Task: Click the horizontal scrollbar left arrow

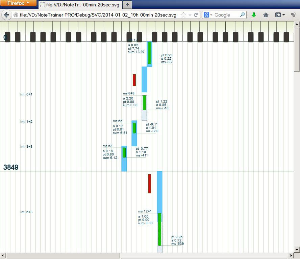Action: coord(3,255)
